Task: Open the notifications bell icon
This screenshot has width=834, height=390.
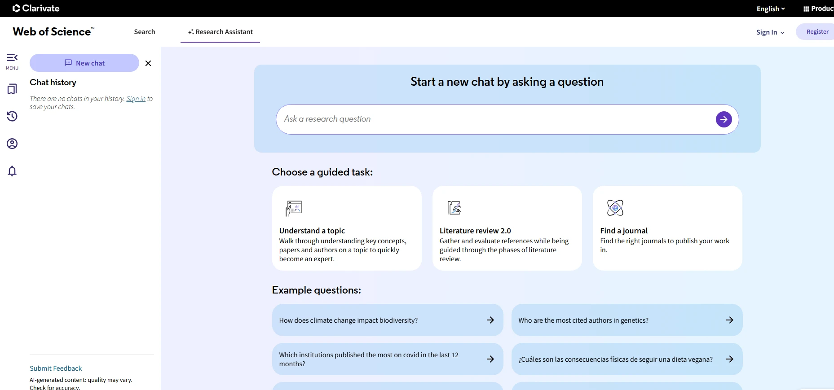Action: click(x=12, y=171)
